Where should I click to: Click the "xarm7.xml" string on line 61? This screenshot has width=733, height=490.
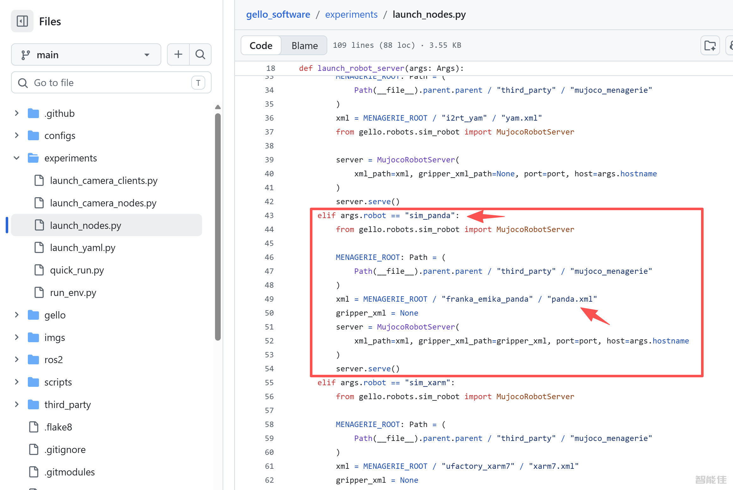pos(553,466)
